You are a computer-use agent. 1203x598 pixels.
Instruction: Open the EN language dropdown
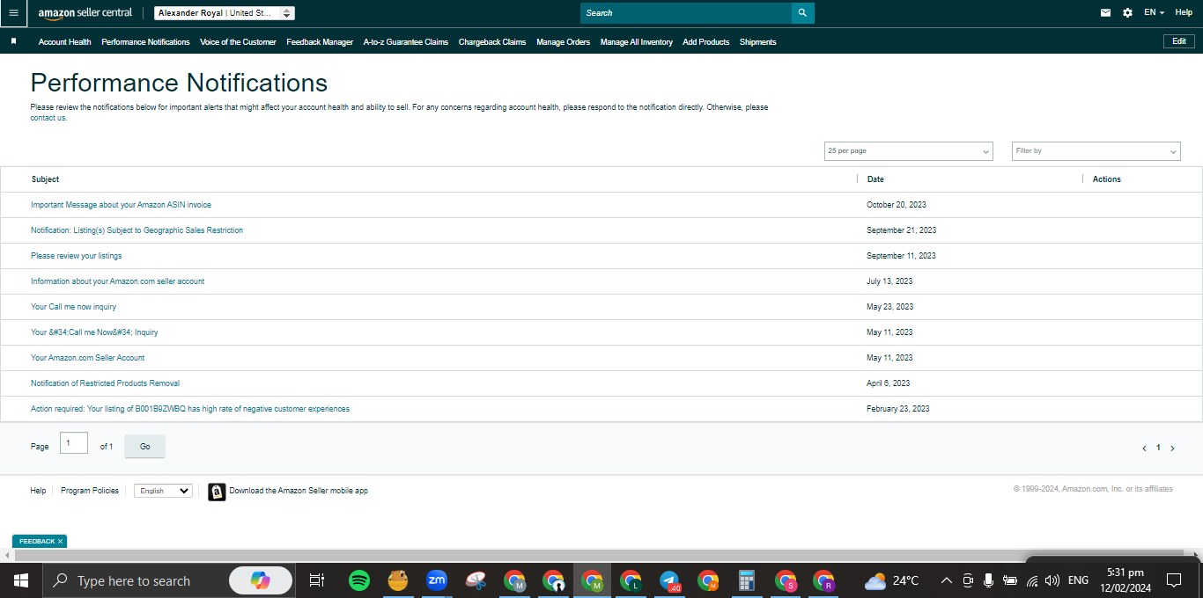pos(1154,13)
